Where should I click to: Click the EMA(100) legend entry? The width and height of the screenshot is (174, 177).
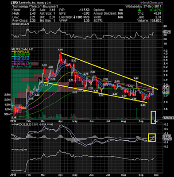(21, 64)
